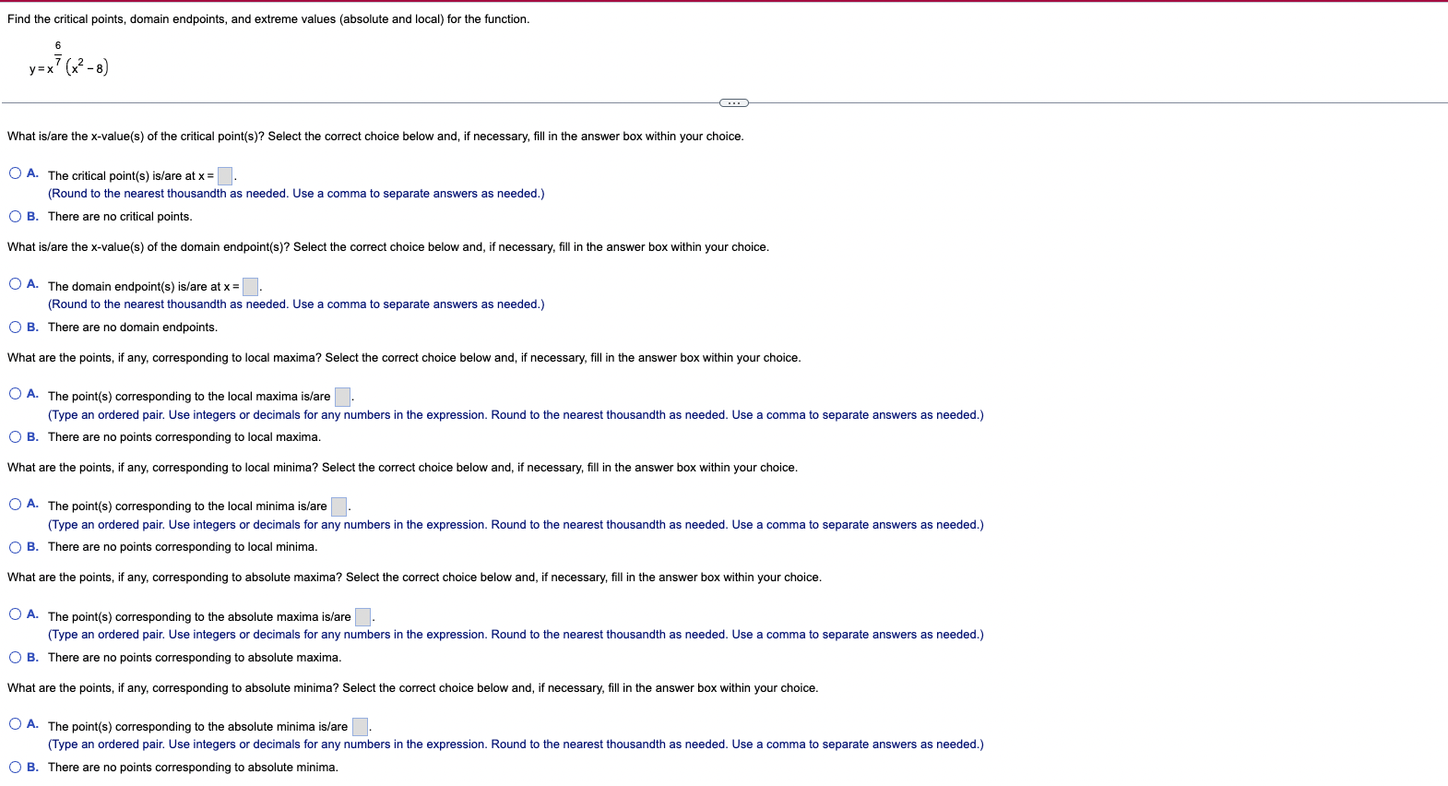Select option A for local minima question
Viewport: 1448px width, 786px height.
pos(16,504)
